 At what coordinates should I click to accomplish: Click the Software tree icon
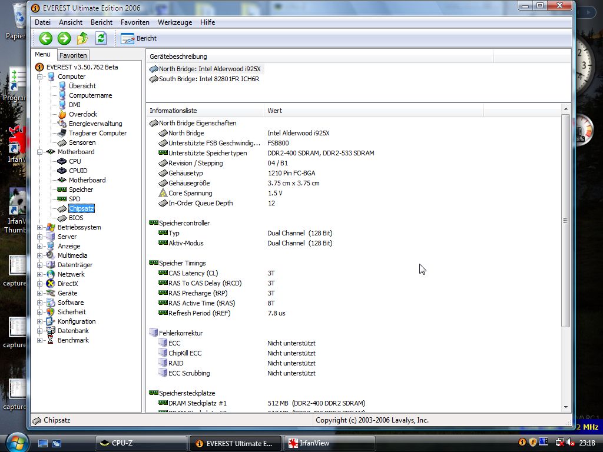coord(51,303)
